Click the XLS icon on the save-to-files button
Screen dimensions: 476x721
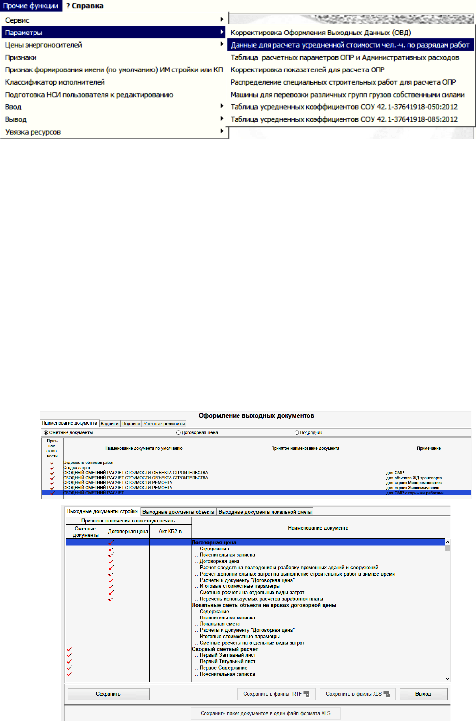point(386,694)
